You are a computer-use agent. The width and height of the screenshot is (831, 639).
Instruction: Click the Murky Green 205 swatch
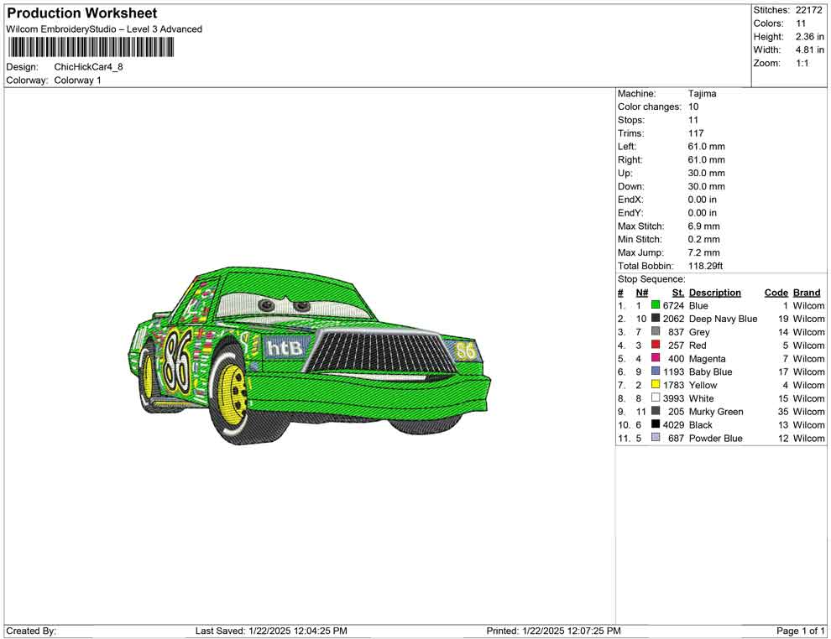point(656,411)
